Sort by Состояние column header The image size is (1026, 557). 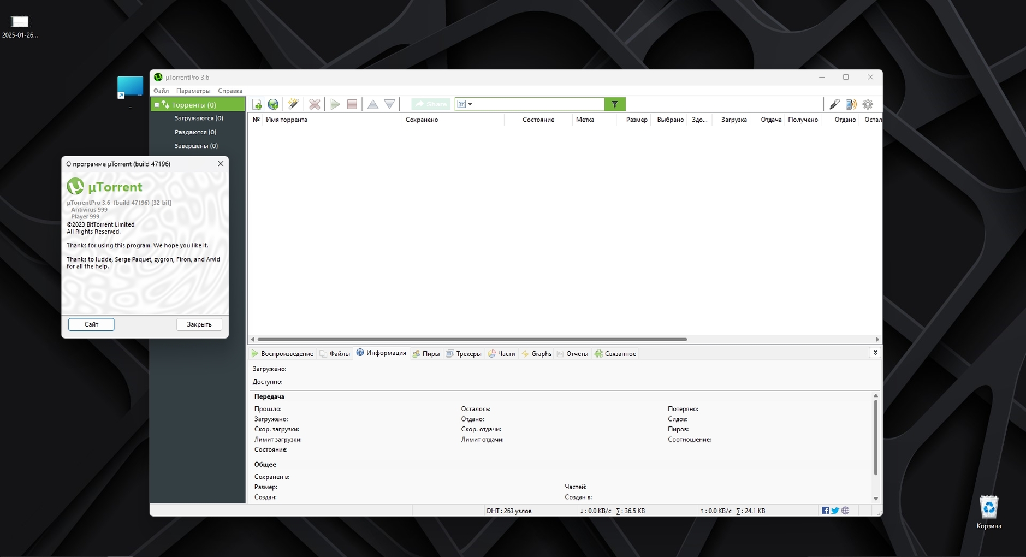(538, 120)
